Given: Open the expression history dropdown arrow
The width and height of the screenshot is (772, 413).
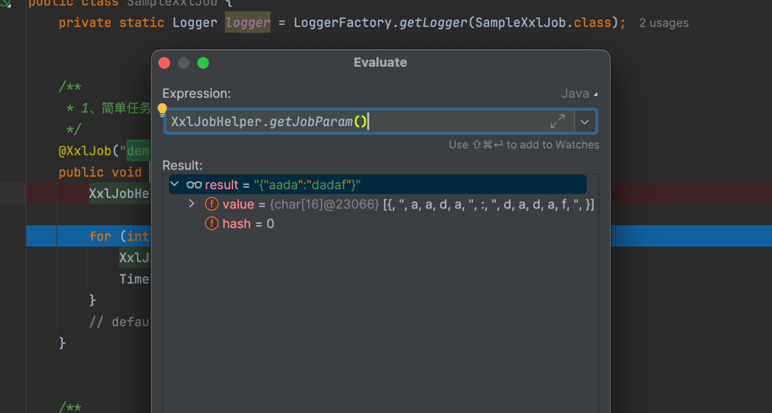Looking at the screenshot, I should [585, 122].
